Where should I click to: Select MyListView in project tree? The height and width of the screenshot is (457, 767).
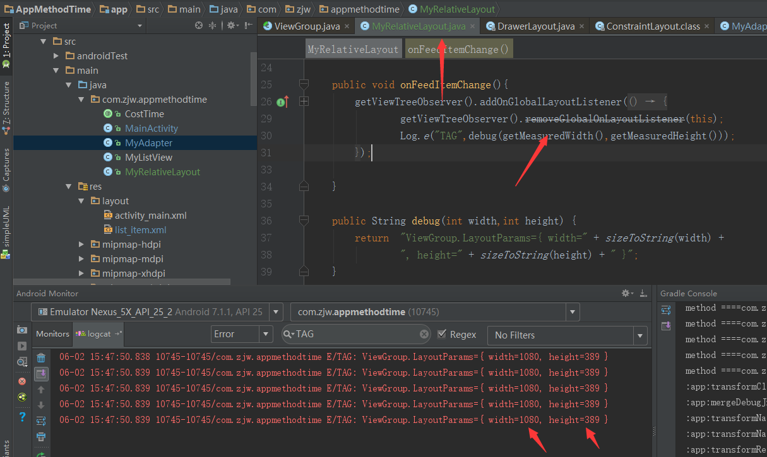(148, 158)
